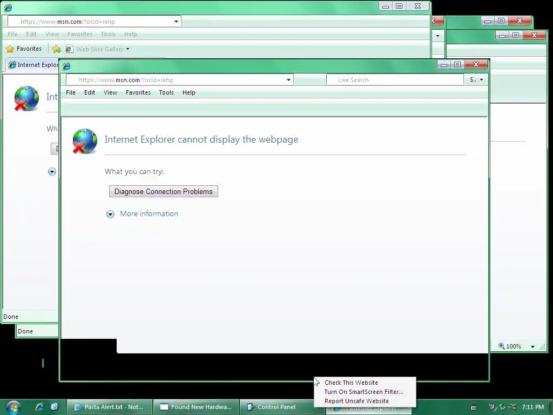This screenshot has height=415, width=553.
Task: Click the second quick launch icon
Action: pos(55,407)
